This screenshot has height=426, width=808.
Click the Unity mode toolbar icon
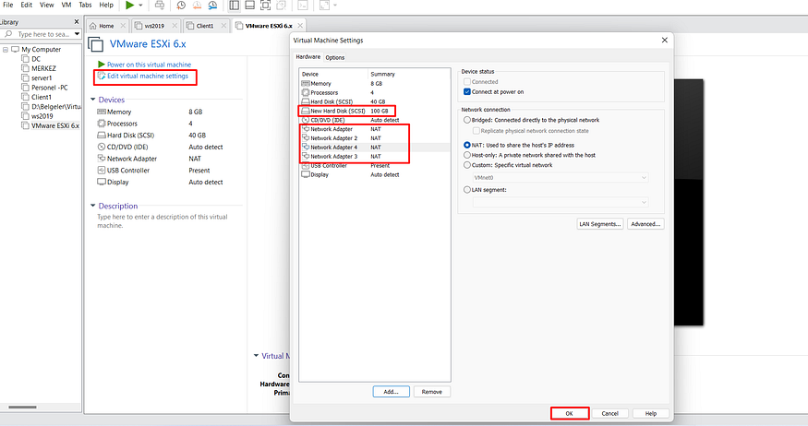282,6
